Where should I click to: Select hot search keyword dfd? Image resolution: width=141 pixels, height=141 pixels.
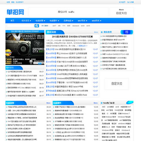tap(59, 26)
